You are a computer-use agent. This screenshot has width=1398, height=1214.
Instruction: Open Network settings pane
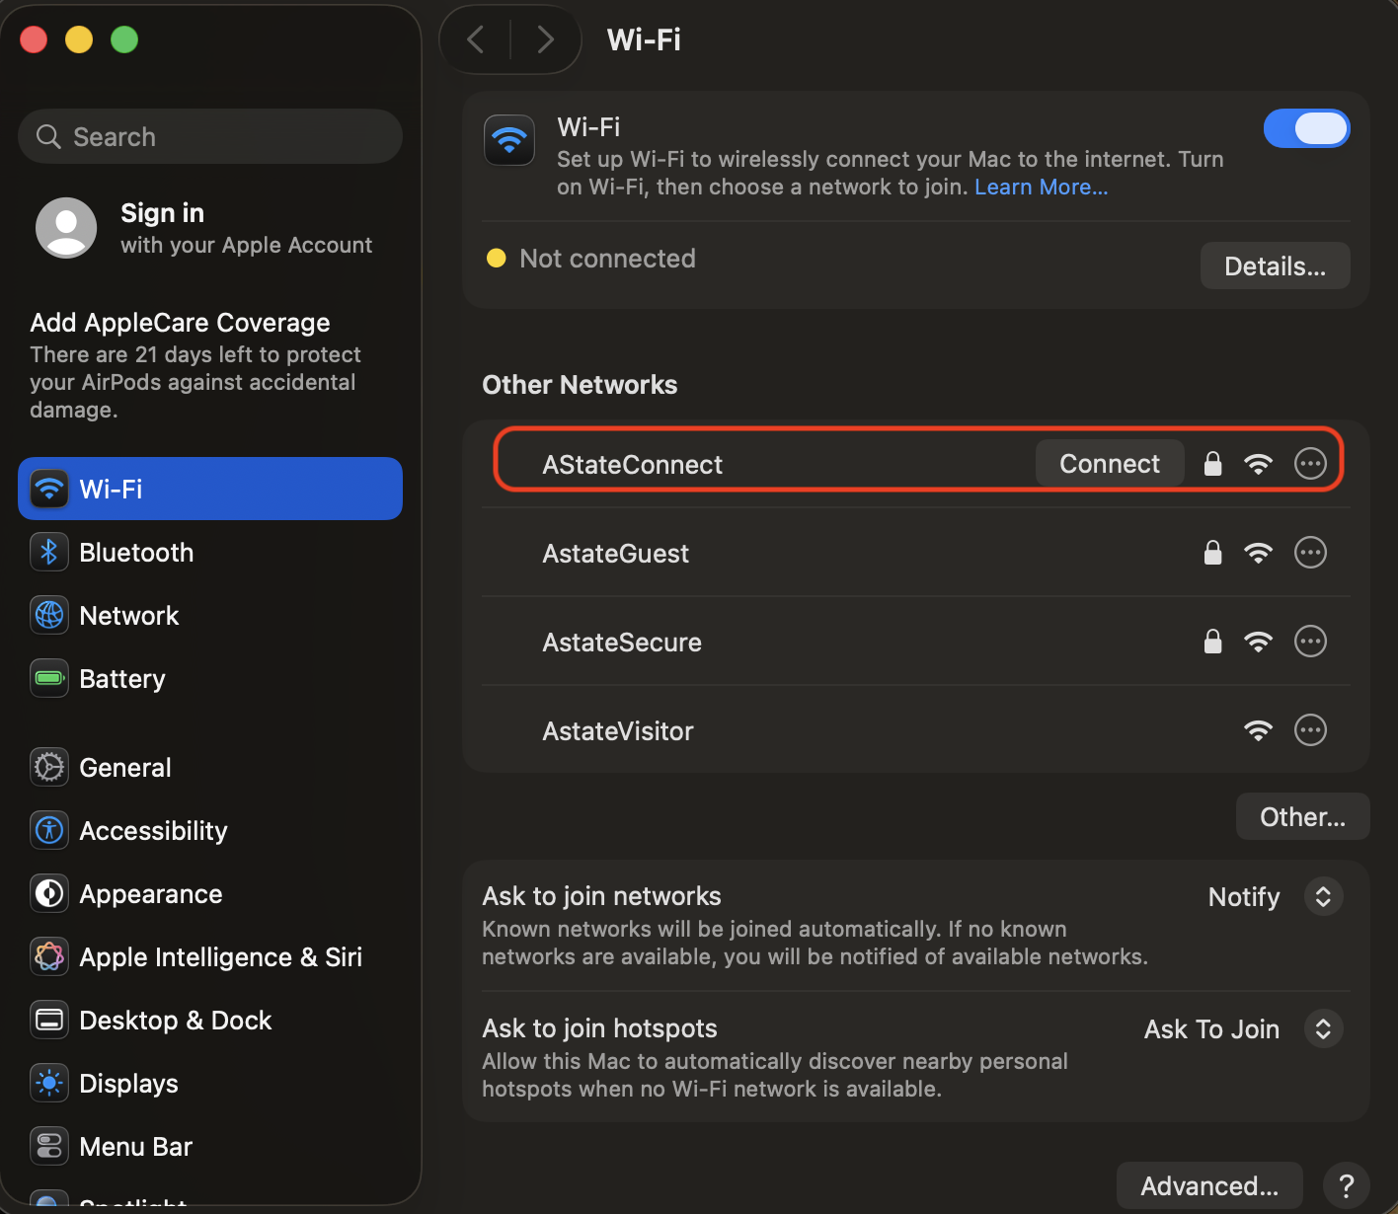[210, 616]
